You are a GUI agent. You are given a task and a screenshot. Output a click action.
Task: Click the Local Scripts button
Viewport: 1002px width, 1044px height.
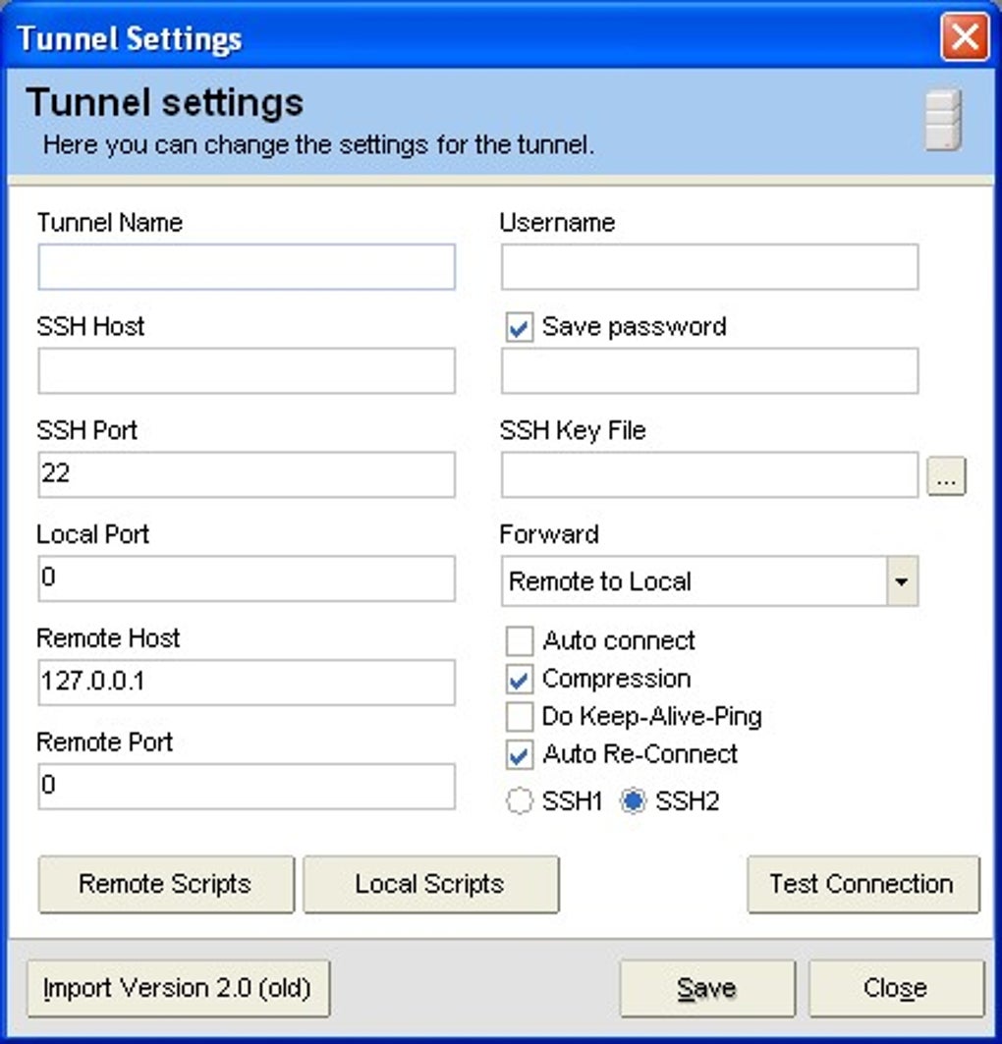pyautogui.click(x=430, y=884)
